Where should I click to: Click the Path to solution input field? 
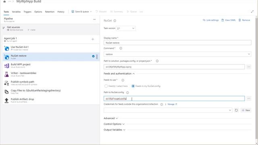click(x=174, y=67)
